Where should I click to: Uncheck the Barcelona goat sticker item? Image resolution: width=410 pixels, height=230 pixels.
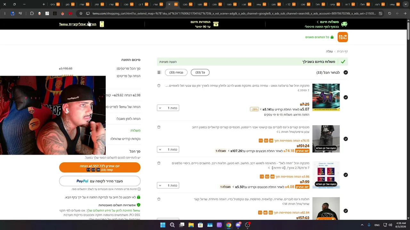pos(346,97)
